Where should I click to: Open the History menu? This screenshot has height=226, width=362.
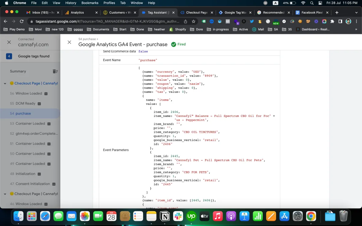click(71, 3)
